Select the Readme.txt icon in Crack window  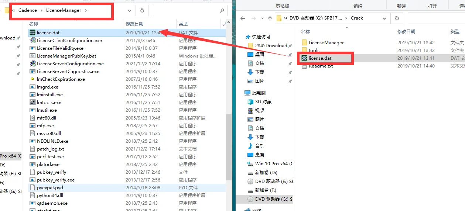[x=304, y=66]
